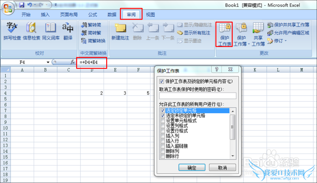Open Customize Quick Access Toolbar dropdown
The image size is (317, 183).
(55, 5)
